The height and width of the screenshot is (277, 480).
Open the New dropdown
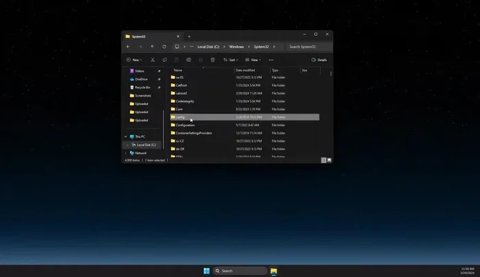134,60
